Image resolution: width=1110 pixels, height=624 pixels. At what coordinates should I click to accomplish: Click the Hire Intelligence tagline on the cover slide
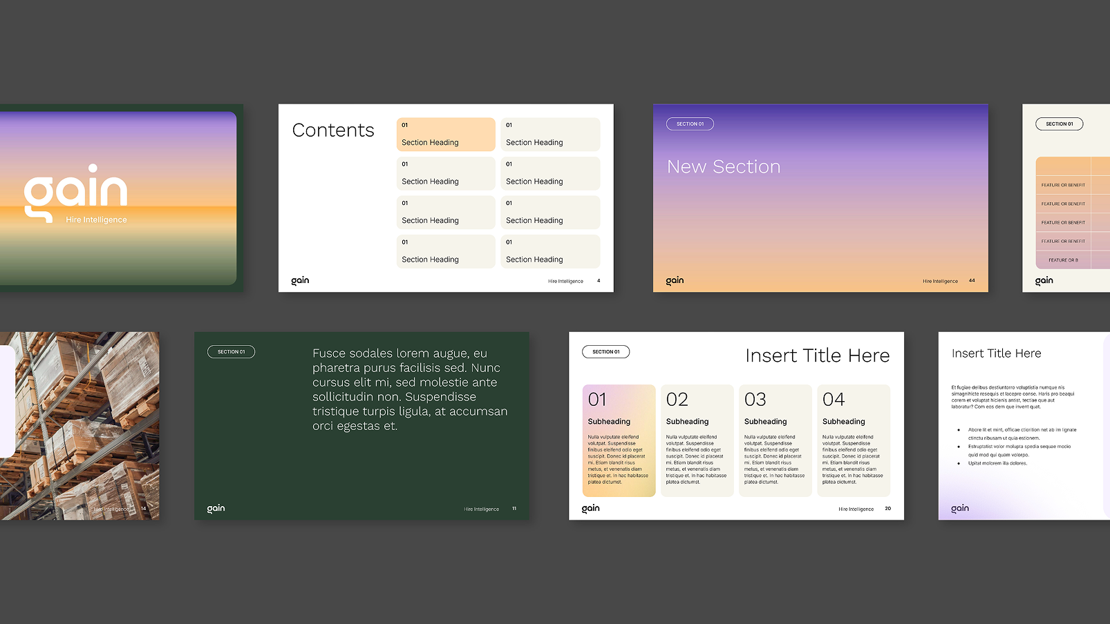pos(96,220)
